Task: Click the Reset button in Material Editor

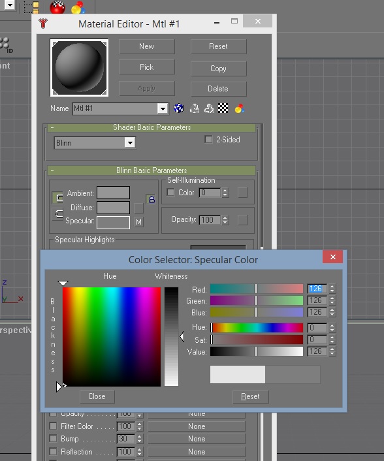Action: coord(219,46)
